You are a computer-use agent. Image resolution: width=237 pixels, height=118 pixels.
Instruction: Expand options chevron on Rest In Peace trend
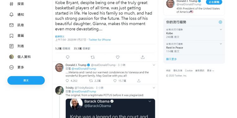221,44
